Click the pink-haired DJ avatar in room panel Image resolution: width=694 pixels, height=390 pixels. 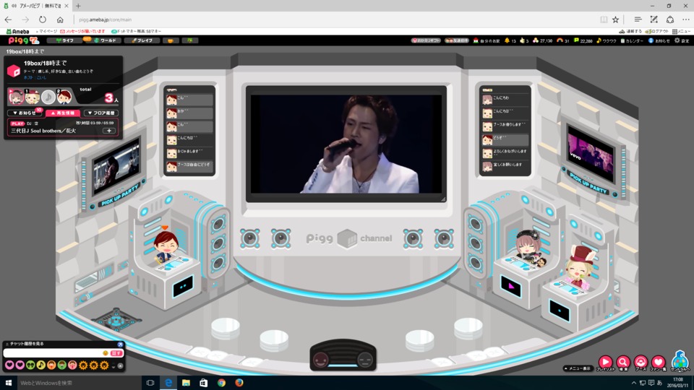click(x=16, y=96)
